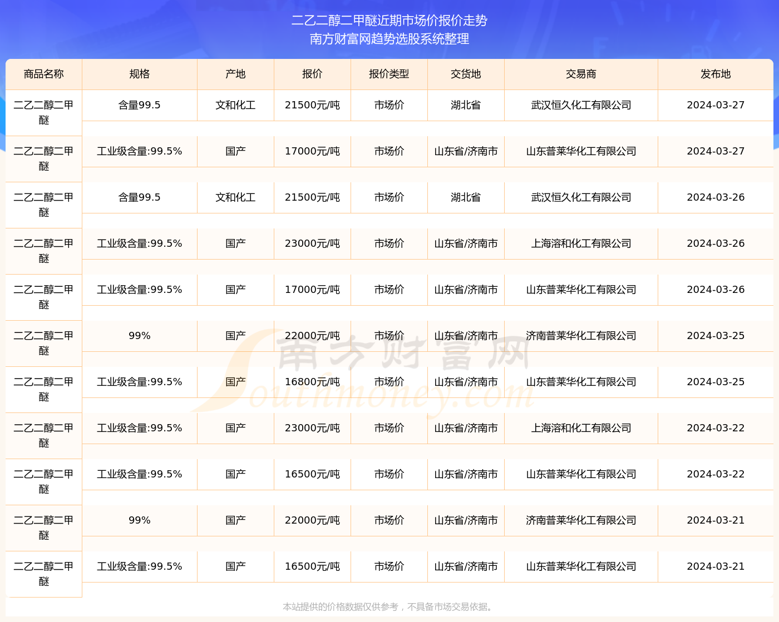The width and height of the screenshot is (779, 622).
Task: Click the 17000元/吨 price in the 2024-03-27 row
Action: point(312,151)
